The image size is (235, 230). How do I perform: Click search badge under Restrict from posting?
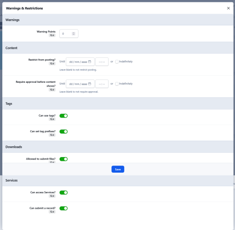point(52,63)
